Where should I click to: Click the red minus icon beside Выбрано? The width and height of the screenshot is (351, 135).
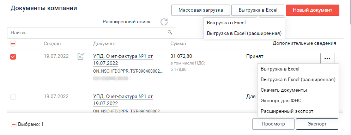(14, 124)
